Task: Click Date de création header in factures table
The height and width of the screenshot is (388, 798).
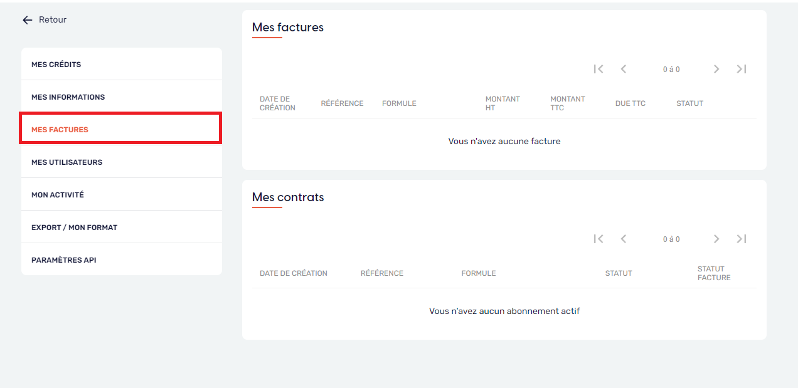Action: (277, 103)
